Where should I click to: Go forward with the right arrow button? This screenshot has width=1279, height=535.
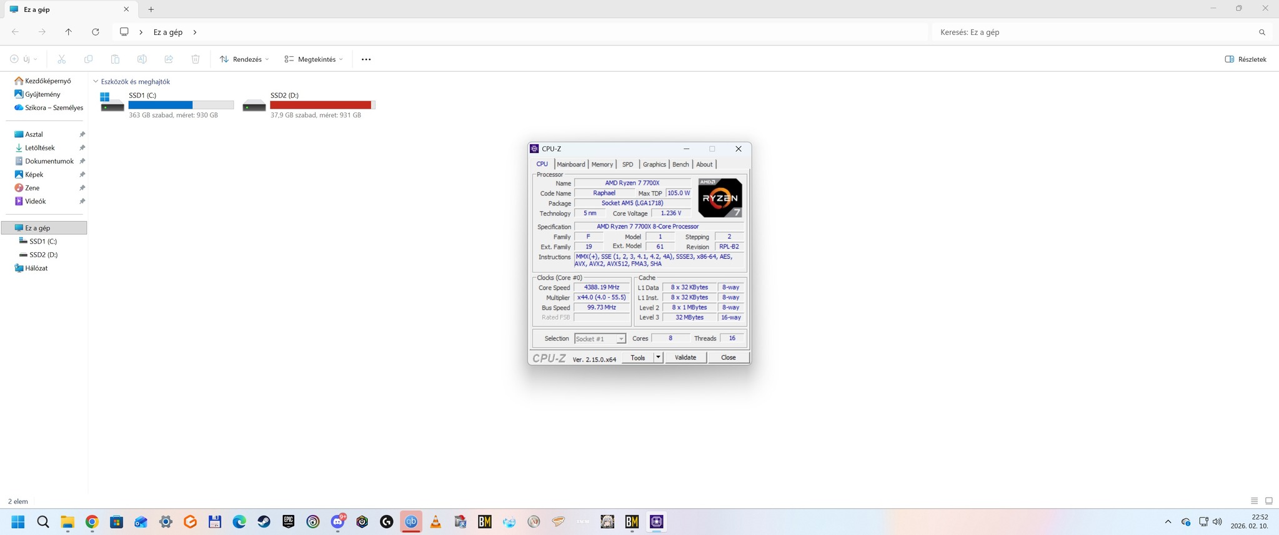[42, 32]
